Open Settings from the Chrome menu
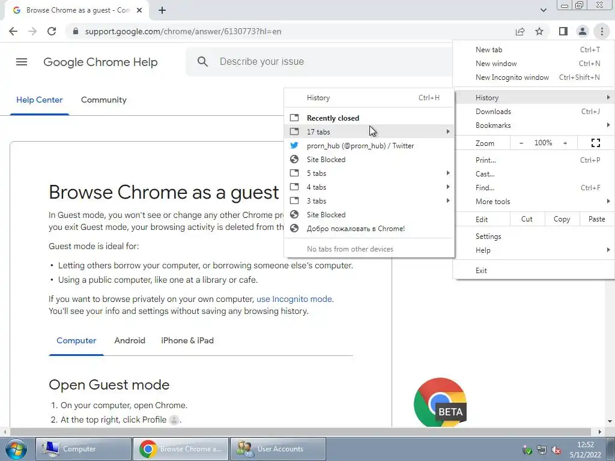This screenshot has height=461, width=615. coord(533,237)
